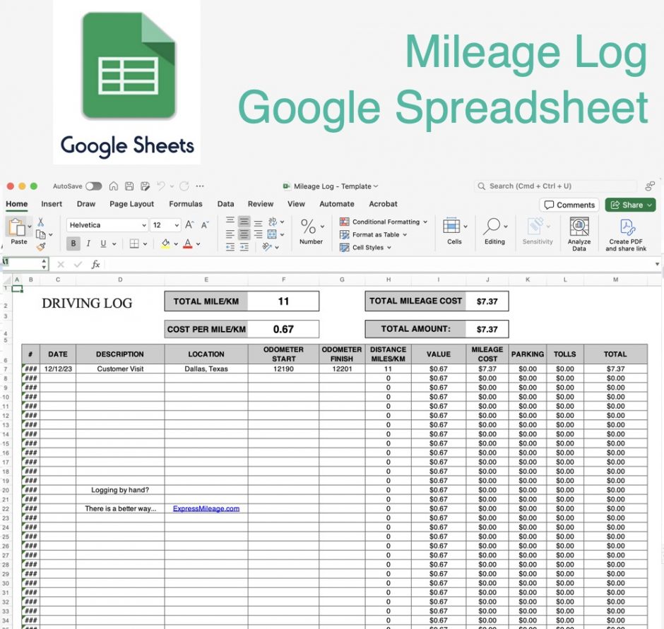Image resolution: width=664 pixels, height=629 pixels.
Task: Click the Copy icon
Action: click(41, 234)
